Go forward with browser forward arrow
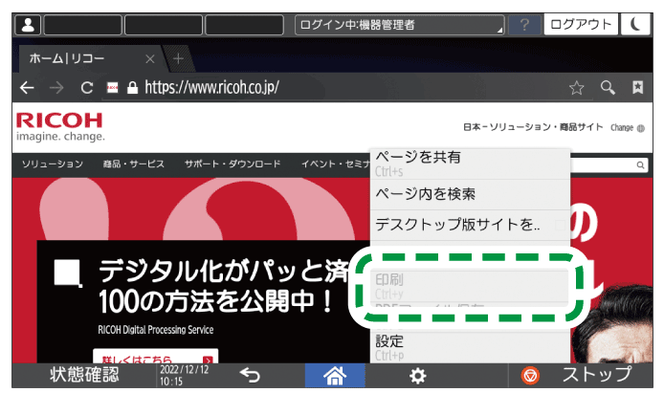Screen dimensions: 664x393 [x=56, y=88]
